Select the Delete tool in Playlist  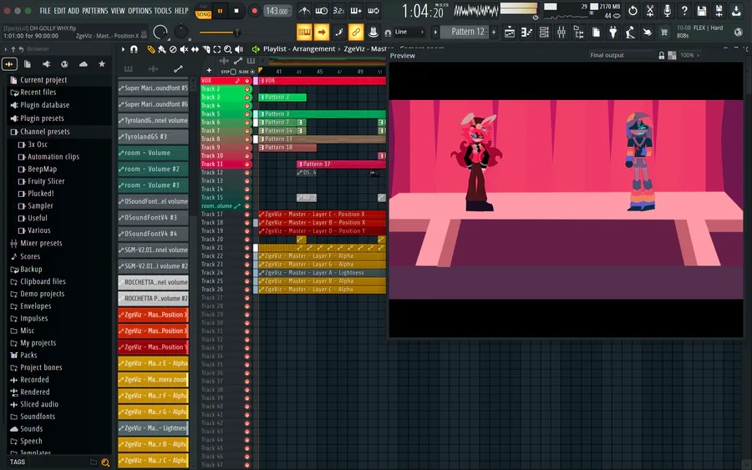point(173,49)
